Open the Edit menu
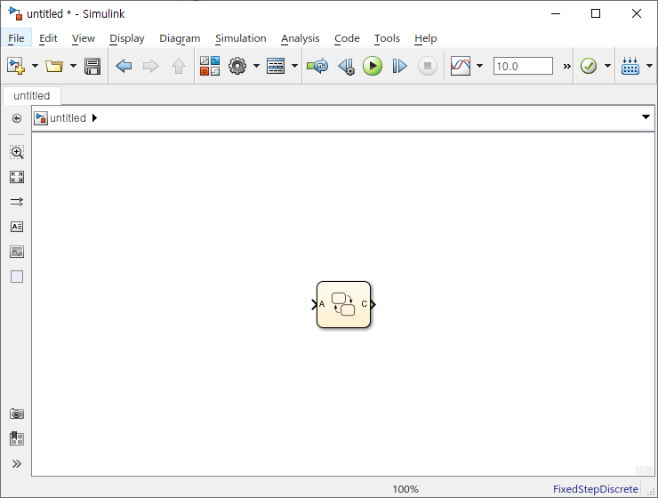 pyautogui.click(x=48, y=38)
